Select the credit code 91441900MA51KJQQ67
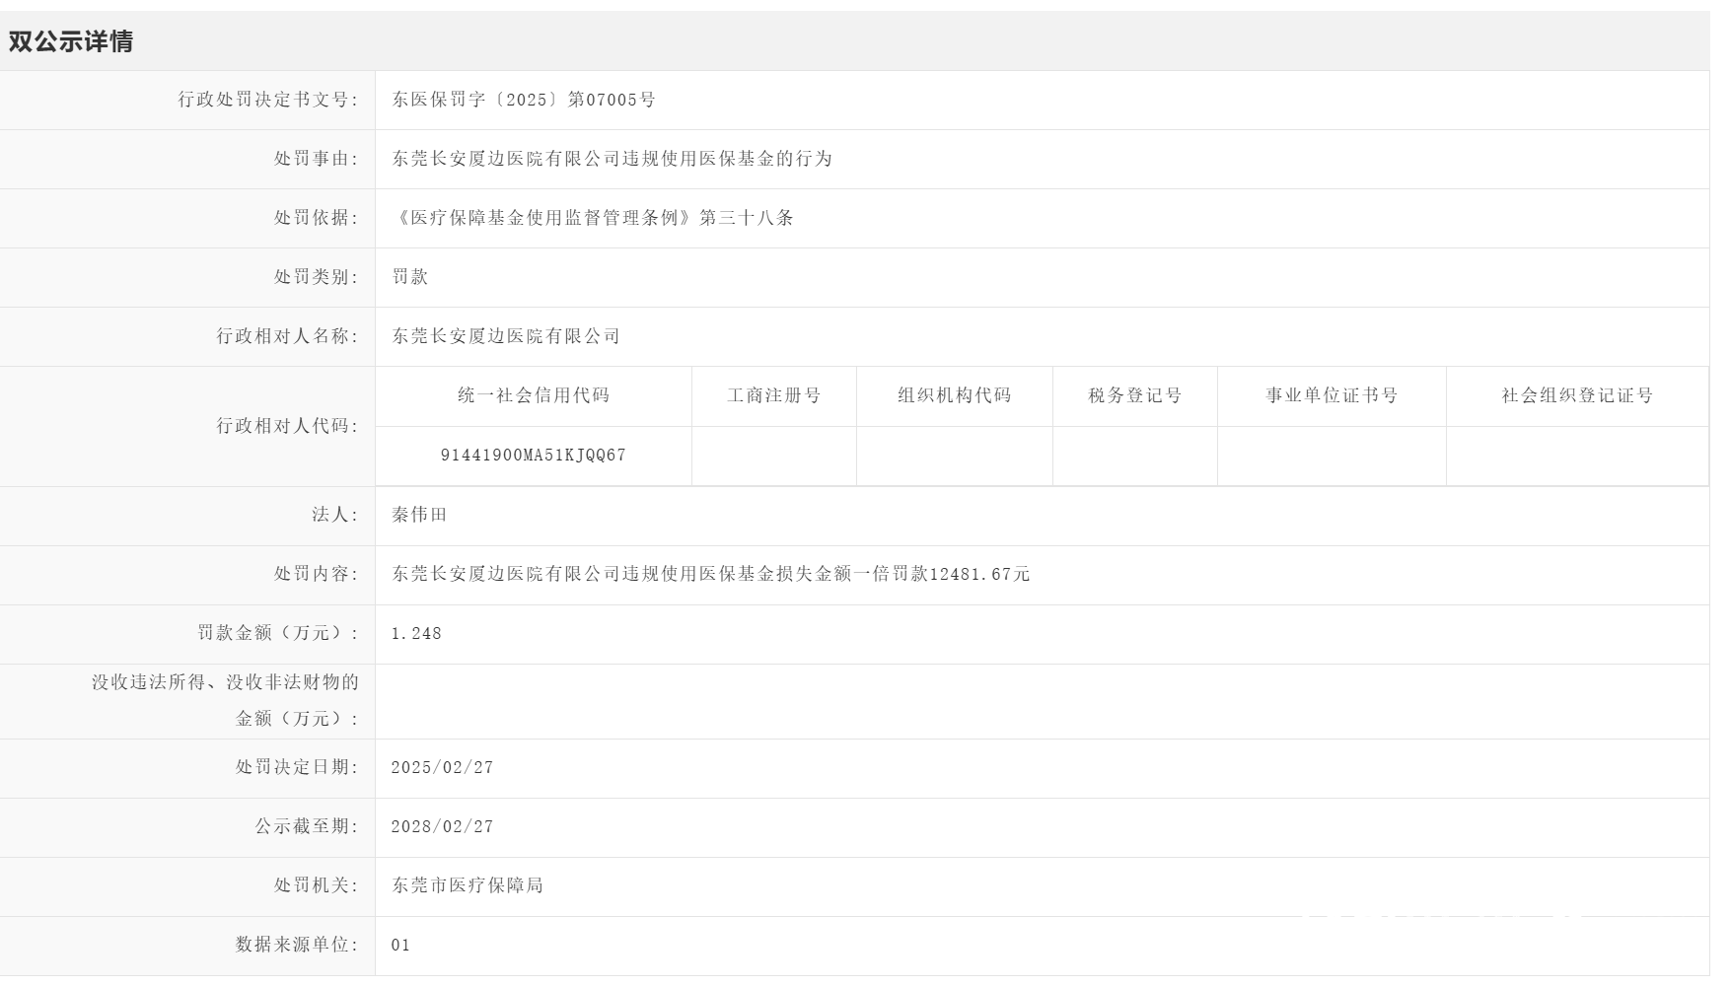The width and height of the screenshot is (1730, 987). coord(534,456)
